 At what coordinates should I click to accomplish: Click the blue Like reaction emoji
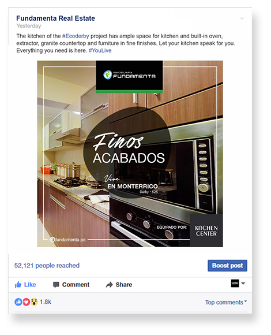(18, 302)
